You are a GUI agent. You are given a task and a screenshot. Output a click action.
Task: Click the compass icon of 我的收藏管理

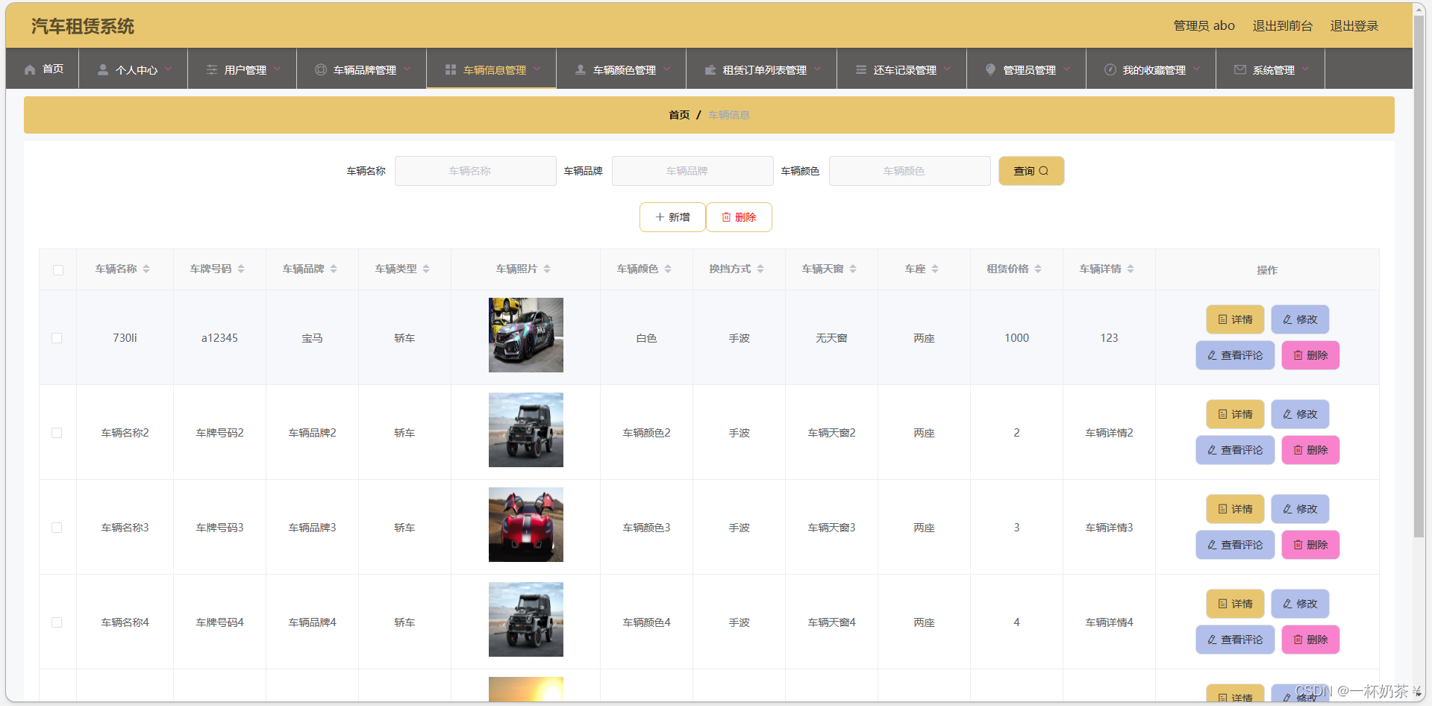tap(1110, 69)
